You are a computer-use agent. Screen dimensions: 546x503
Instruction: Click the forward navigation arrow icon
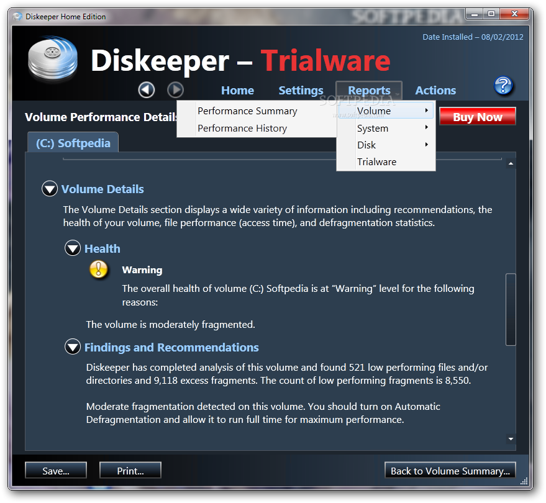tap(175, 90)
